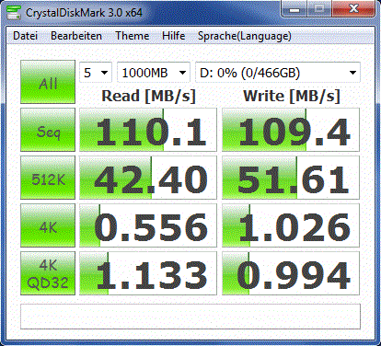Expand the drive selection dropdown D: 0%
The height and width of the screenshot is (346, 381).
coord(278,73)
